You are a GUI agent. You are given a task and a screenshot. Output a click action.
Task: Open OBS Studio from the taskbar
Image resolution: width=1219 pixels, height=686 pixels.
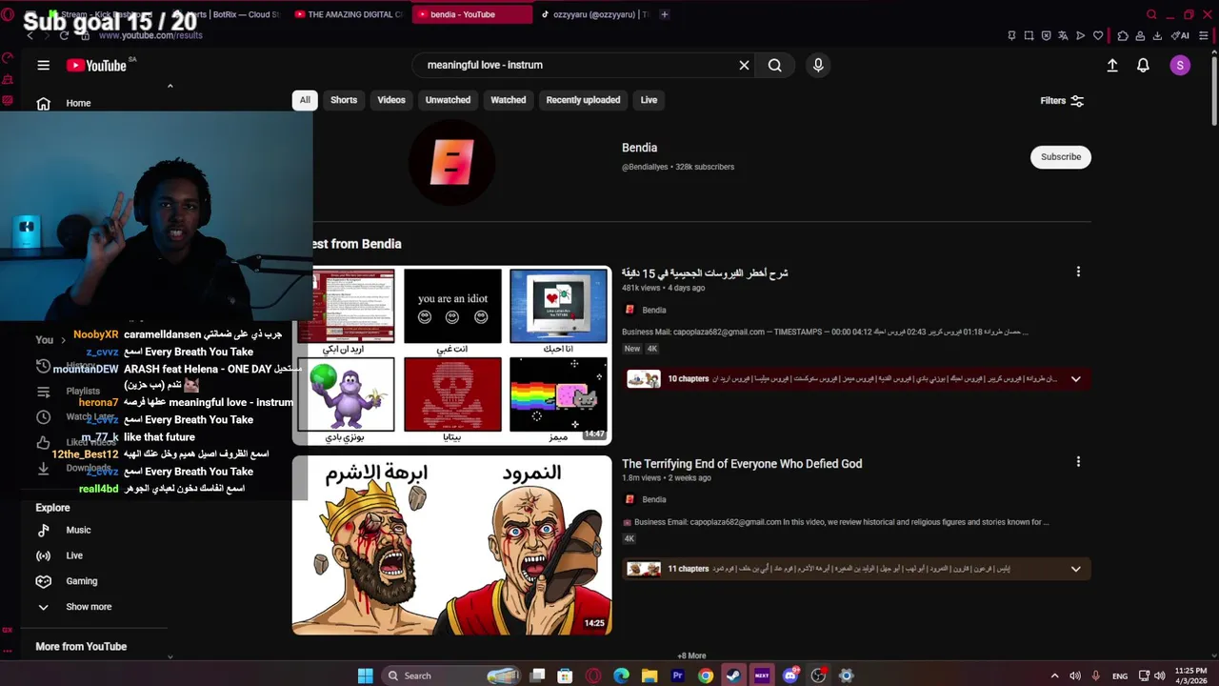(x=818, y=676)
